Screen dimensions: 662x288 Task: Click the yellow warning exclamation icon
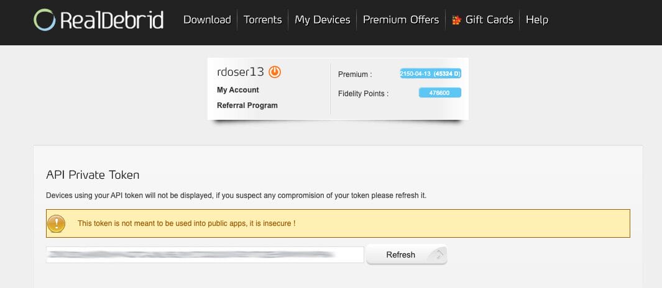coord(57,223)
